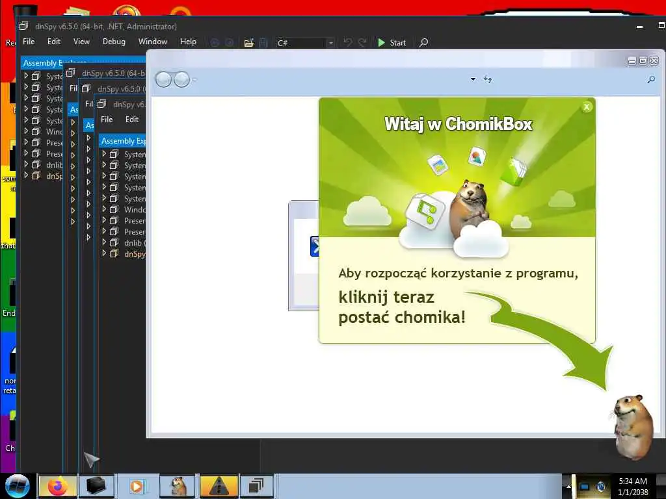Open the small dropdown arrow in ChomikBox header

(x=473, y=79)
